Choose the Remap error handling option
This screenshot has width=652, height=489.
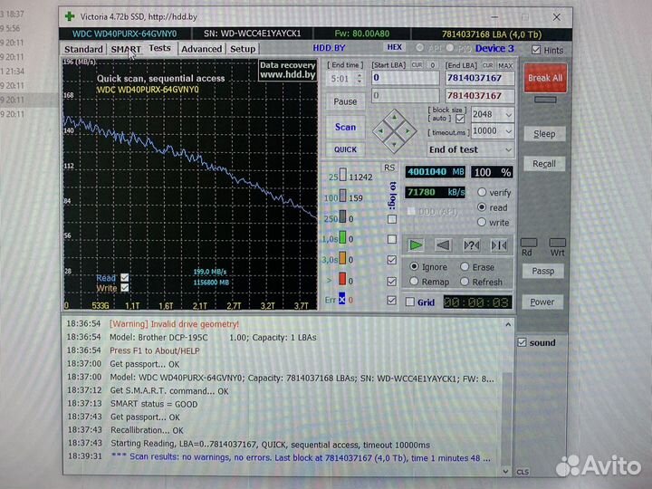pos(414,282)
